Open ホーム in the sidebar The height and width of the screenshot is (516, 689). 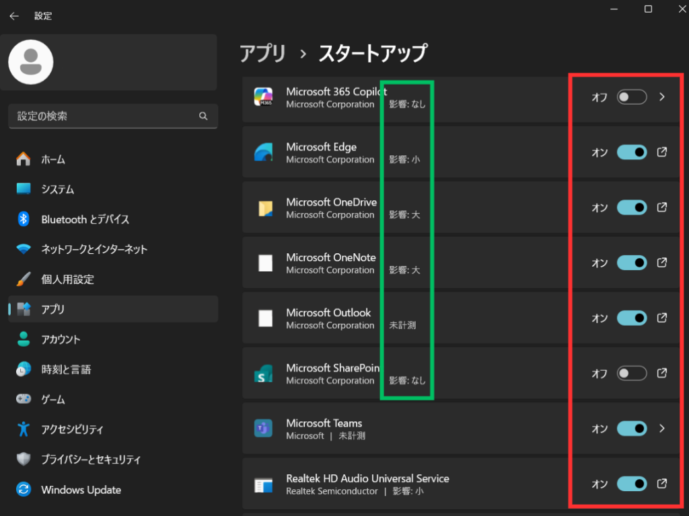113,159
